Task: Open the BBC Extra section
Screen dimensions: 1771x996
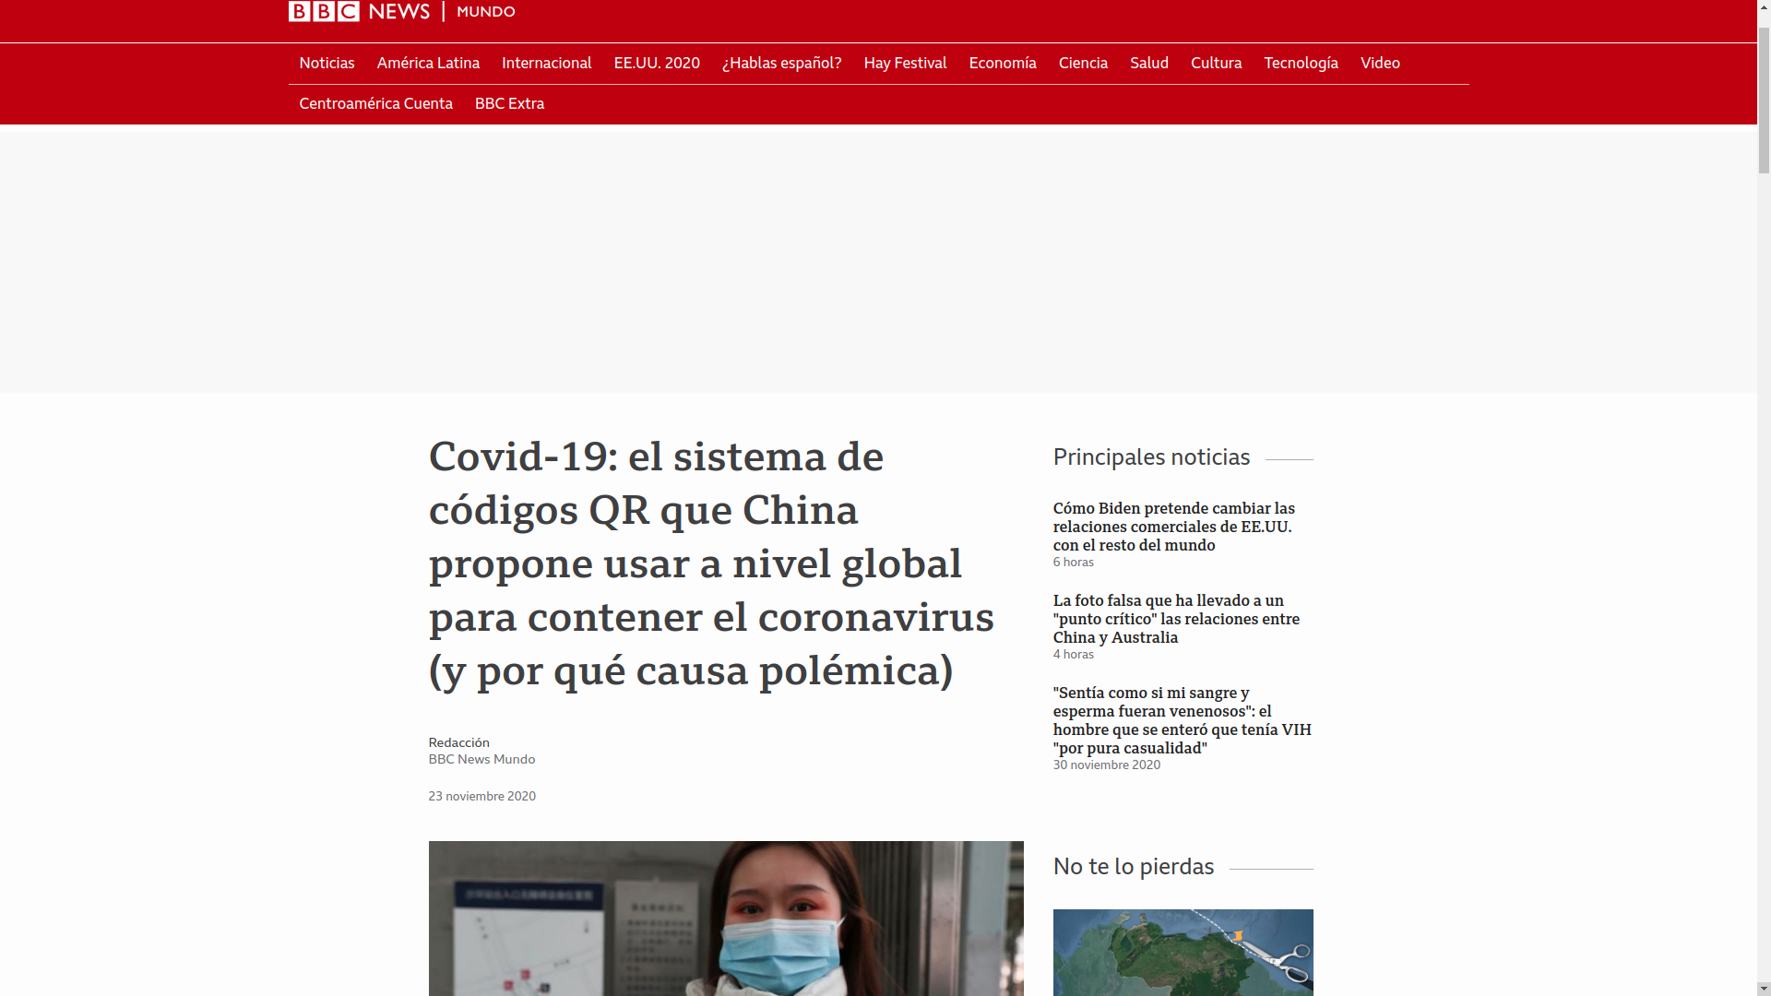Action: [509, 104]
